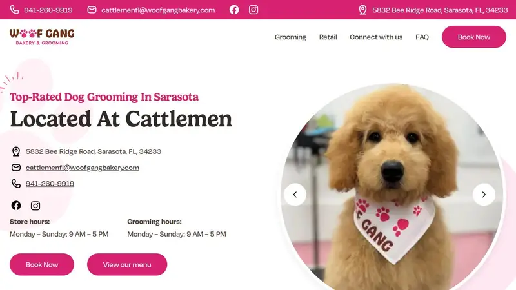
Task: Click the top bar address 5832 Bee Ridge Road
Action: [x=440, y=10]
